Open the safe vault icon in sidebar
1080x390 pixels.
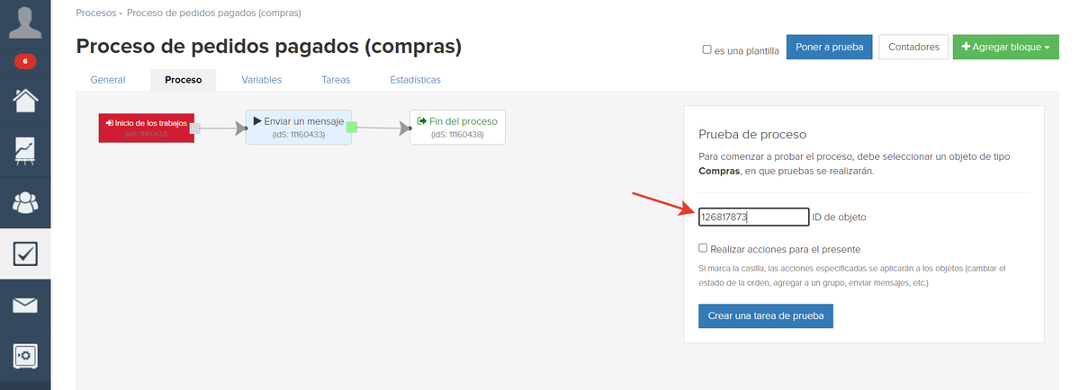point(25,356)
